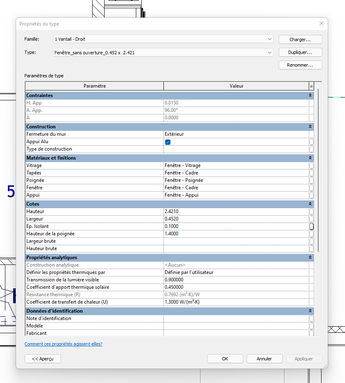Collapse the Cotes section chevron
The width and height of the screenshot is (345, 383).
(x=311, y=204)
